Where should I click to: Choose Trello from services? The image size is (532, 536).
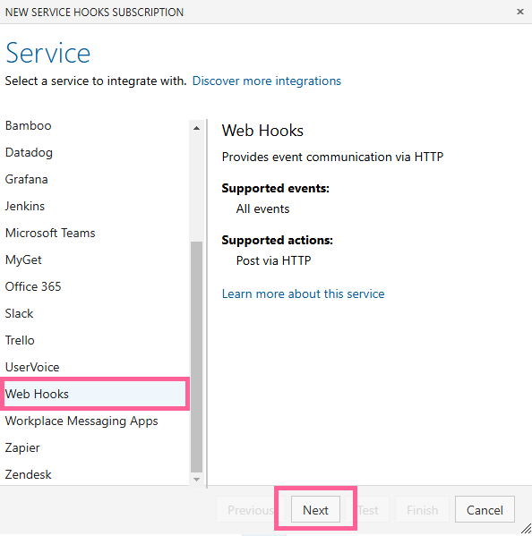[x=94, y=340]
